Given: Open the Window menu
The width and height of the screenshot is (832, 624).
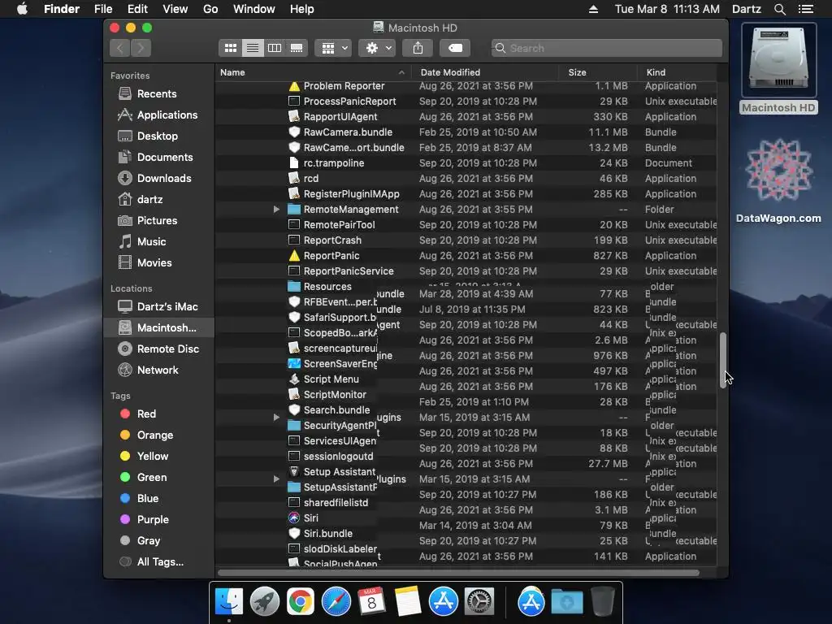Looking at the screenshot, I should tap(254, 9).
